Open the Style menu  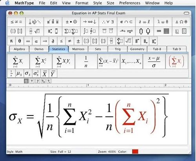pyautogui.click(x=98, y=3)
